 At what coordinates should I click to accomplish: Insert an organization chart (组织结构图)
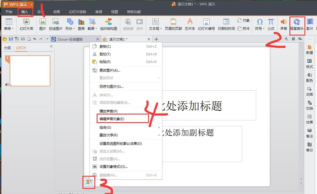[109, 24]
